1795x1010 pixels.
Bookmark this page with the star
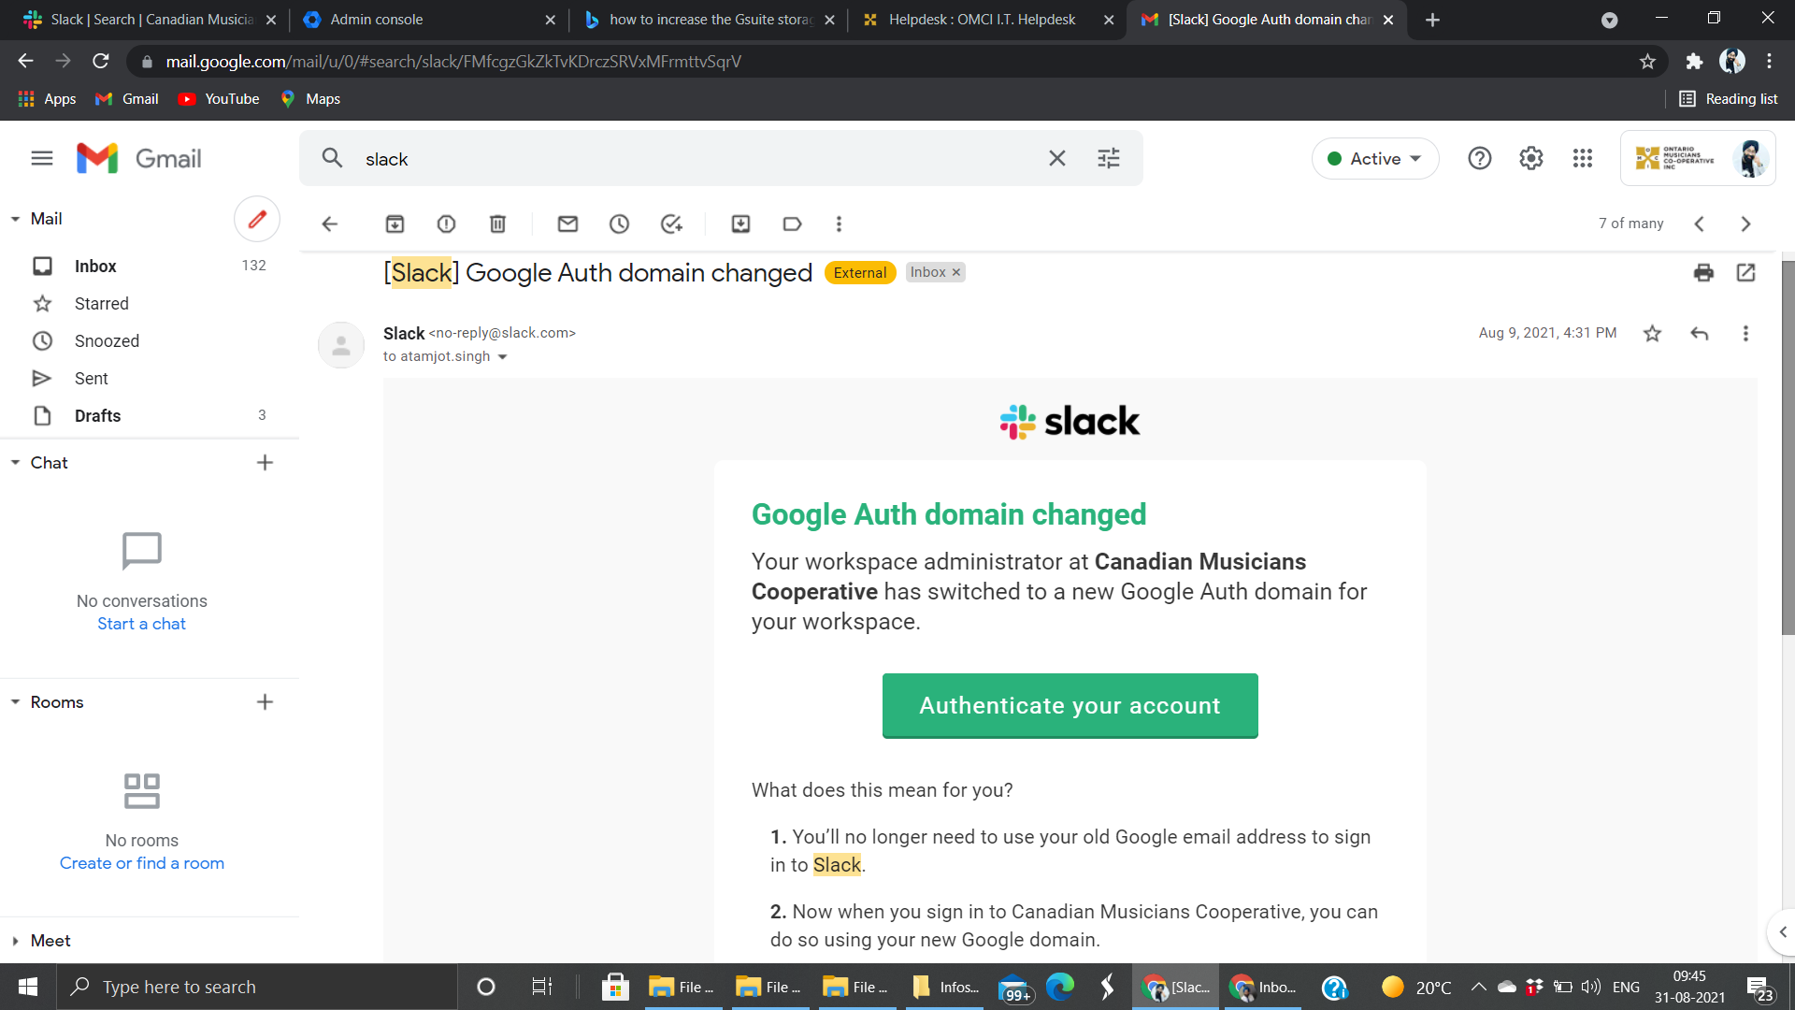tap(1647, 61)
